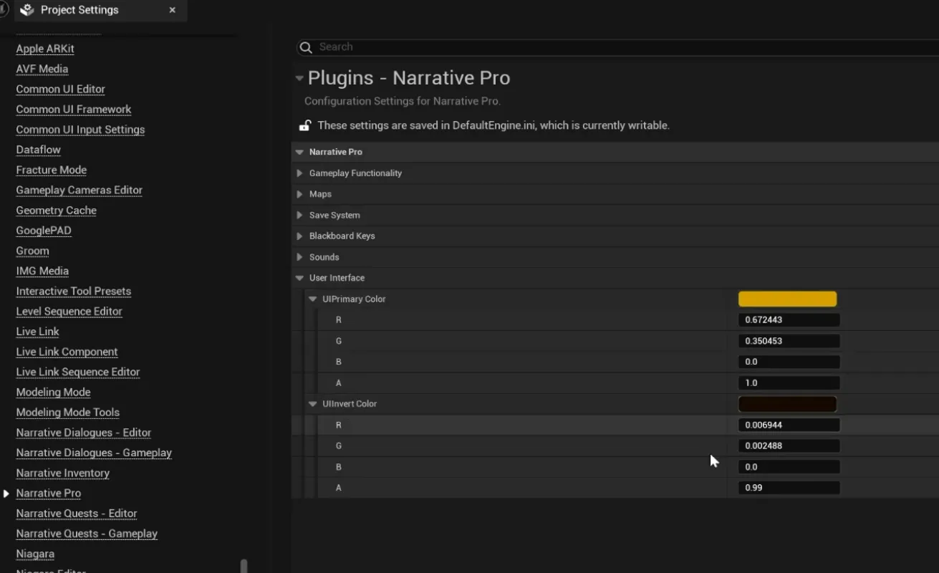The image size is (939, 573).
Task: Edit UIInvert Color R value 0.006944
Action: [789, 425]
